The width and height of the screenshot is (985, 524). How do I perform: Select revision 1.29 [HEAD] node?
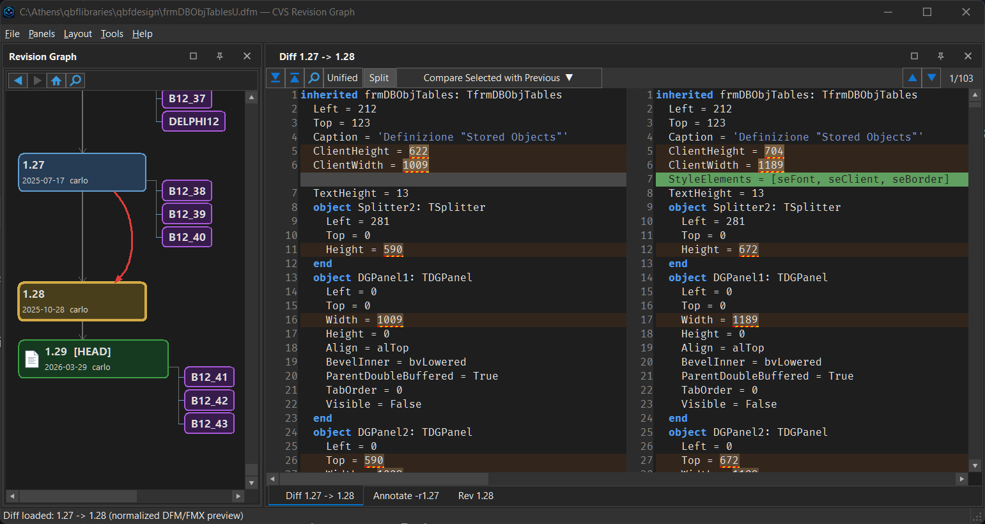tap(93, 358)
